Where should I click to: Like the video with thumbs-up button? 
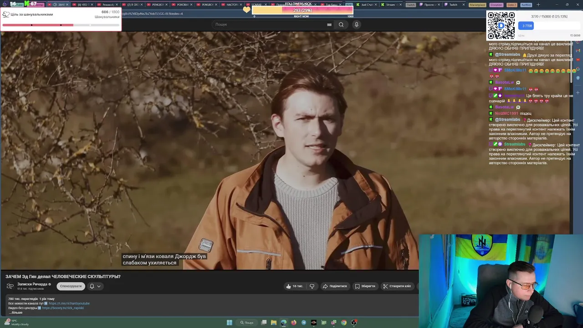point(295,286)
